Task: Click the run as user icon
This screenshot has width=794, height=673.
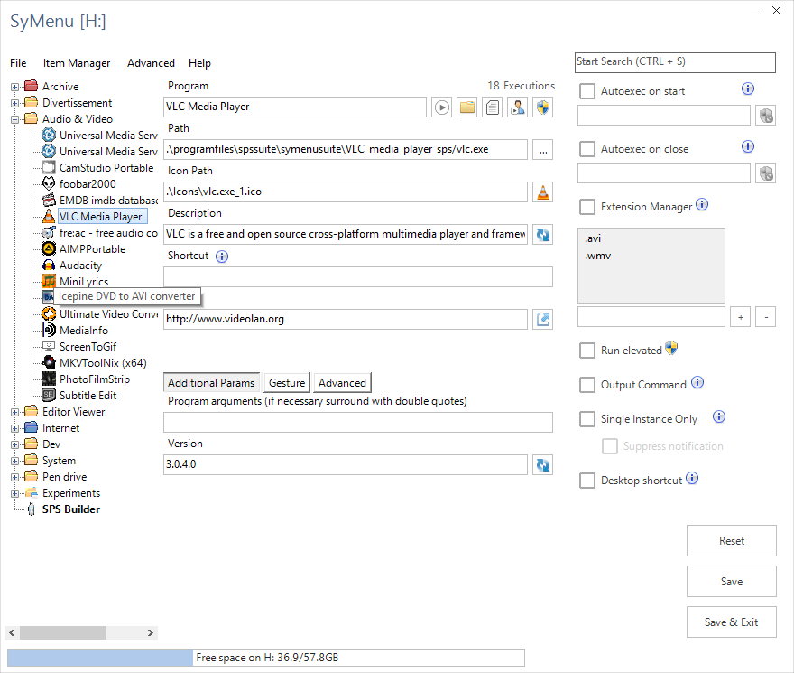Action: (518, 107)
